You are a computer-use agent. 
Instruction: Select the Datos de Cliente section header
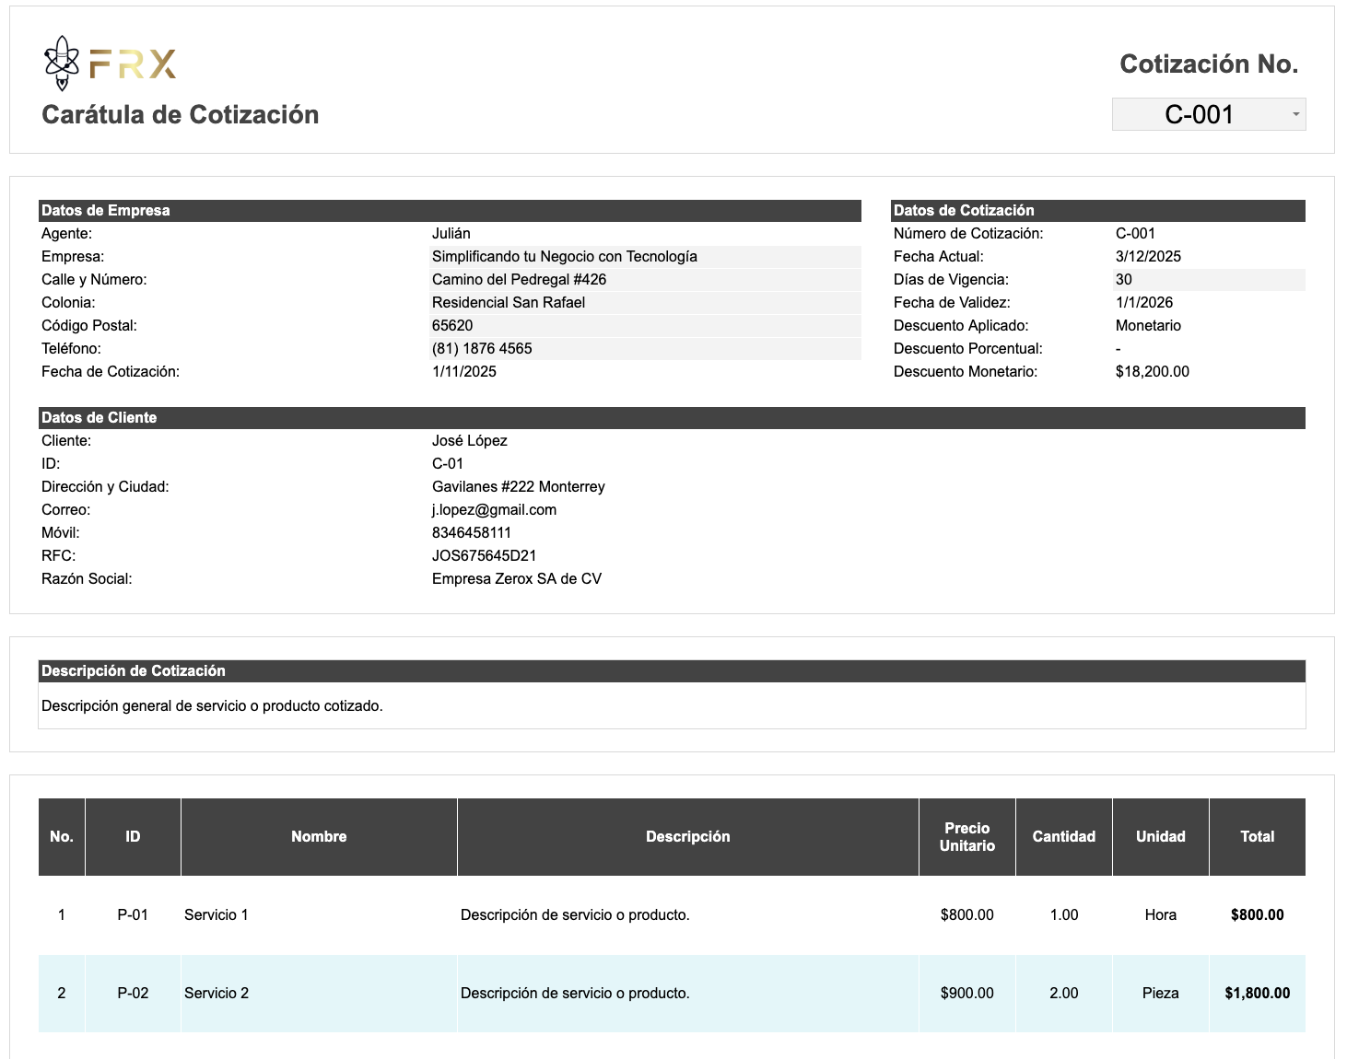(672, 418)
